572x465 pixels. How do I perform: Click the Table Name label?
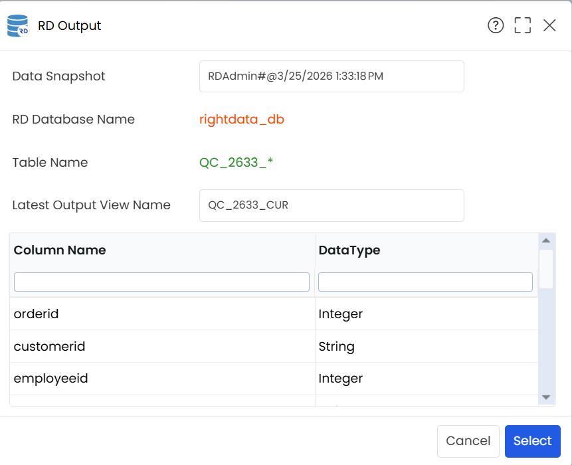[x=50, y=162]
